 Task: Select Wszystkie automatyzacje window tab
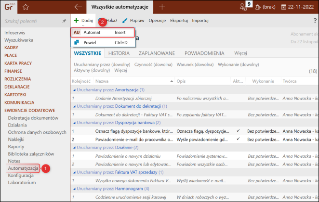coord(120,7)
